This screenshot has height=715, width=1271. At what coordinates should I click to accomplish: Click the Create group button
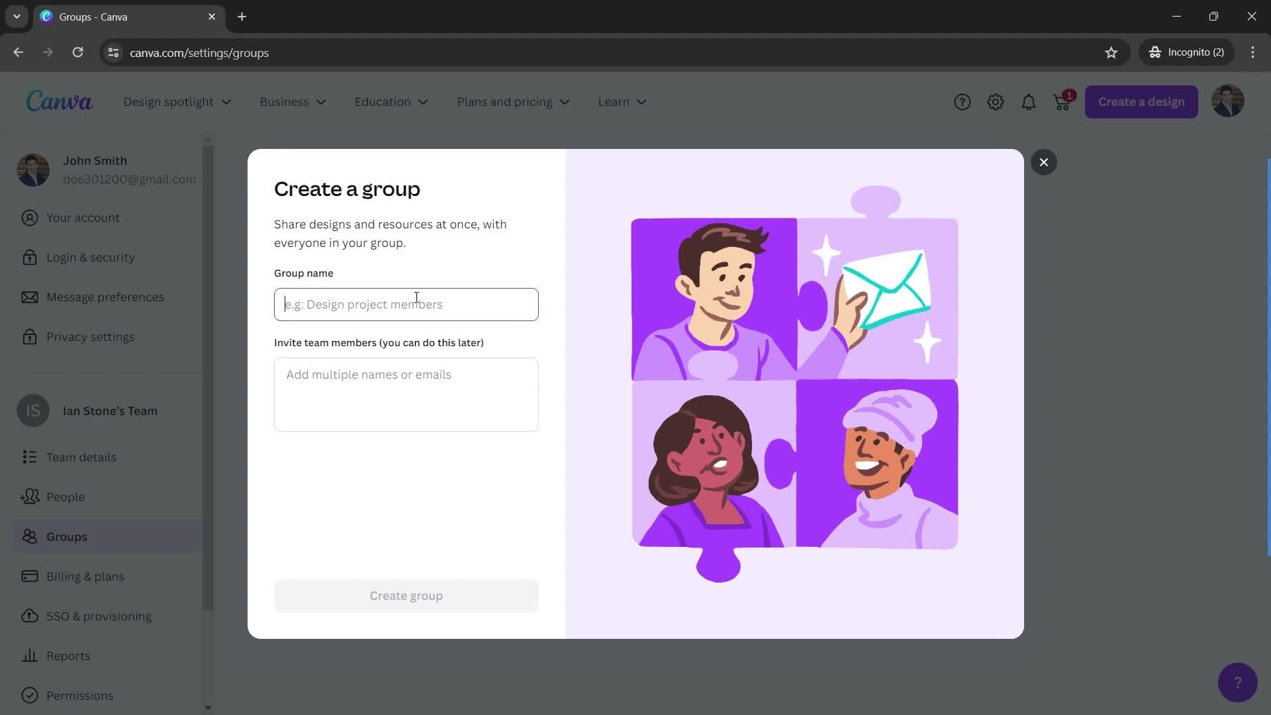405,595
